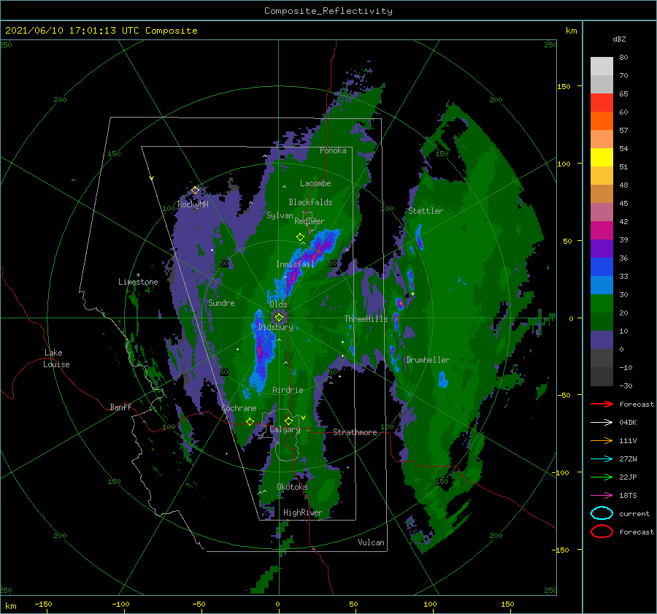Click the RedDeer city label

pyautogui.click(x=310, y=221)
